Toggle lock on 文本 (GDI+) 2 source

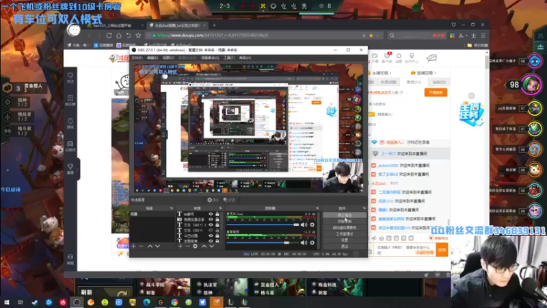[217, 225]
